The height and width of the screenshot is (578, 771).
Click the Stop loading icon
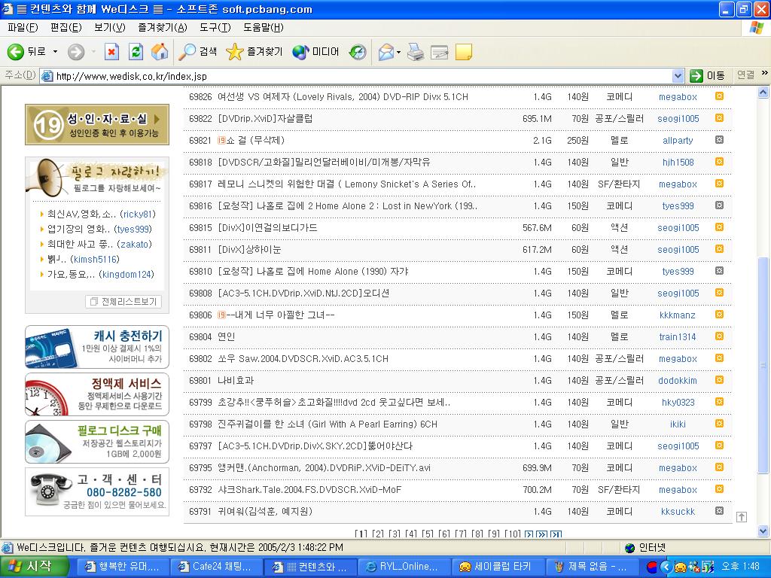111,52
